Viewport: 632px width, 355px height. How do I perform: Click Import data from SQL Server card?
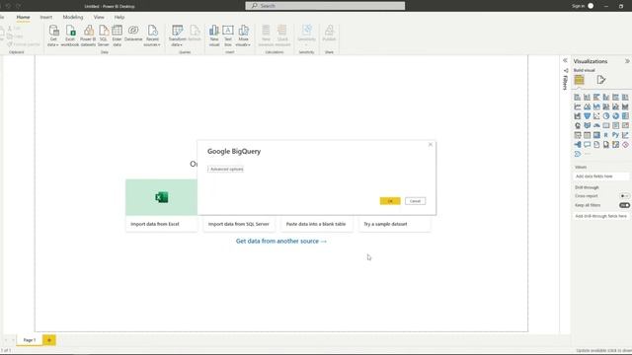pos(239,224)
